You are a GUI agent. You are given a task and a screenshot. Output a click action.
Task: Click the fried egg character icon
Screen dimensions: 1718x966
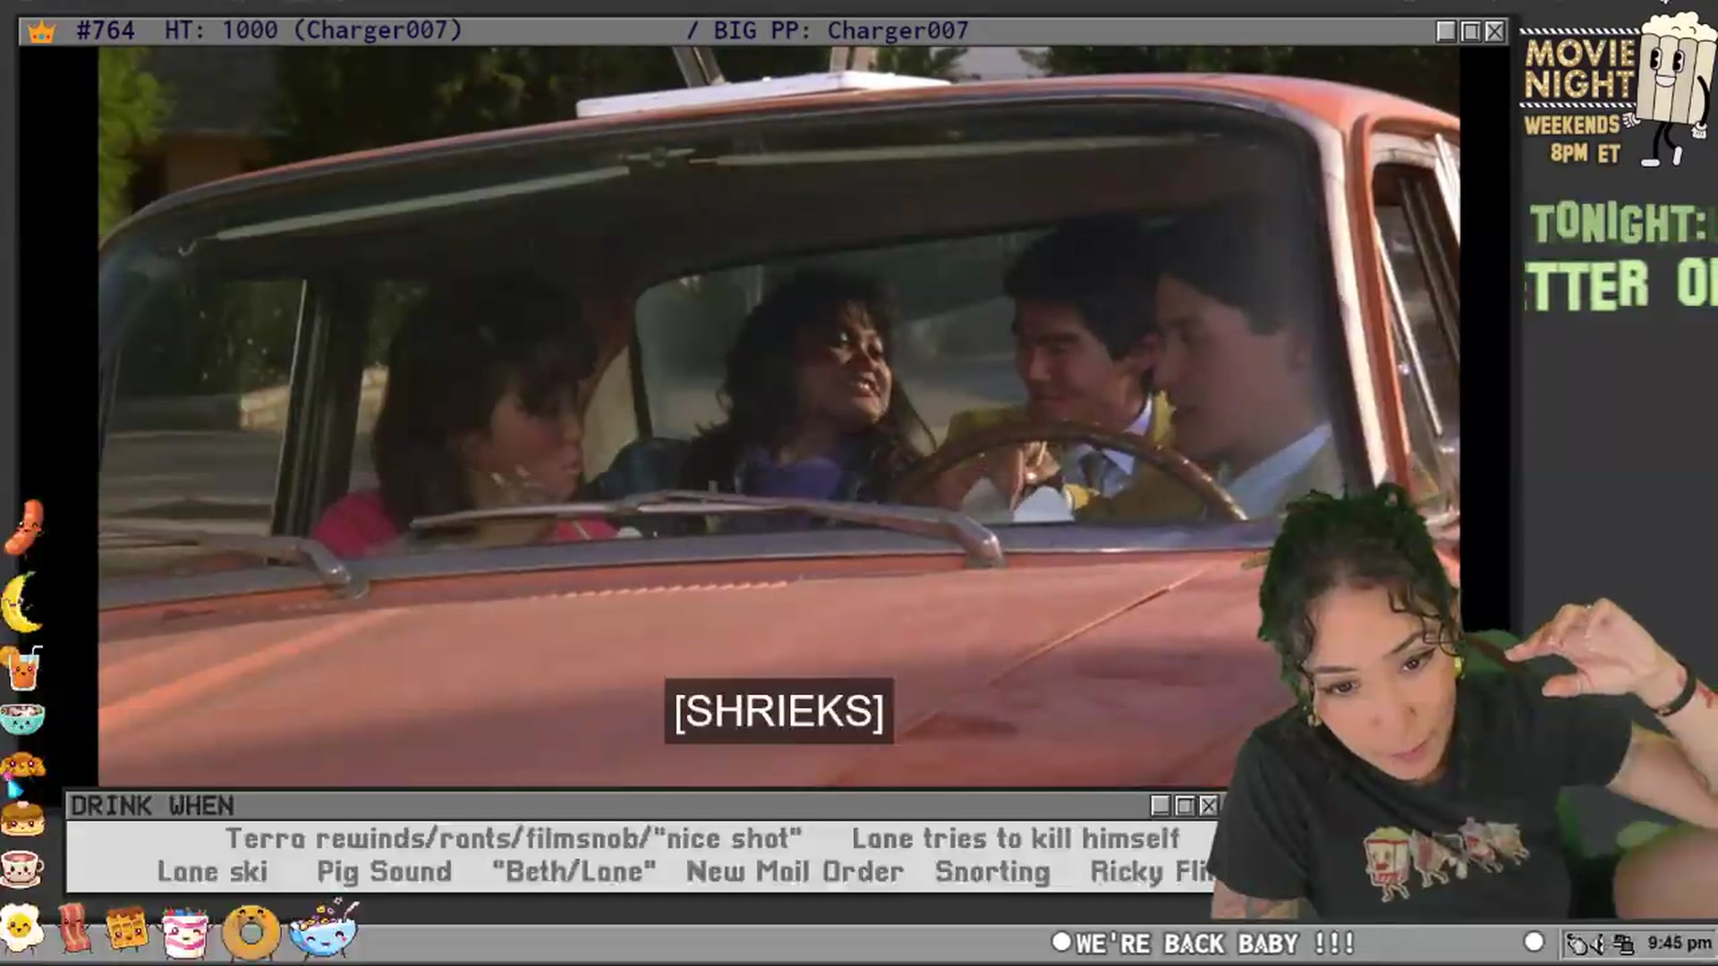point(21,928)
